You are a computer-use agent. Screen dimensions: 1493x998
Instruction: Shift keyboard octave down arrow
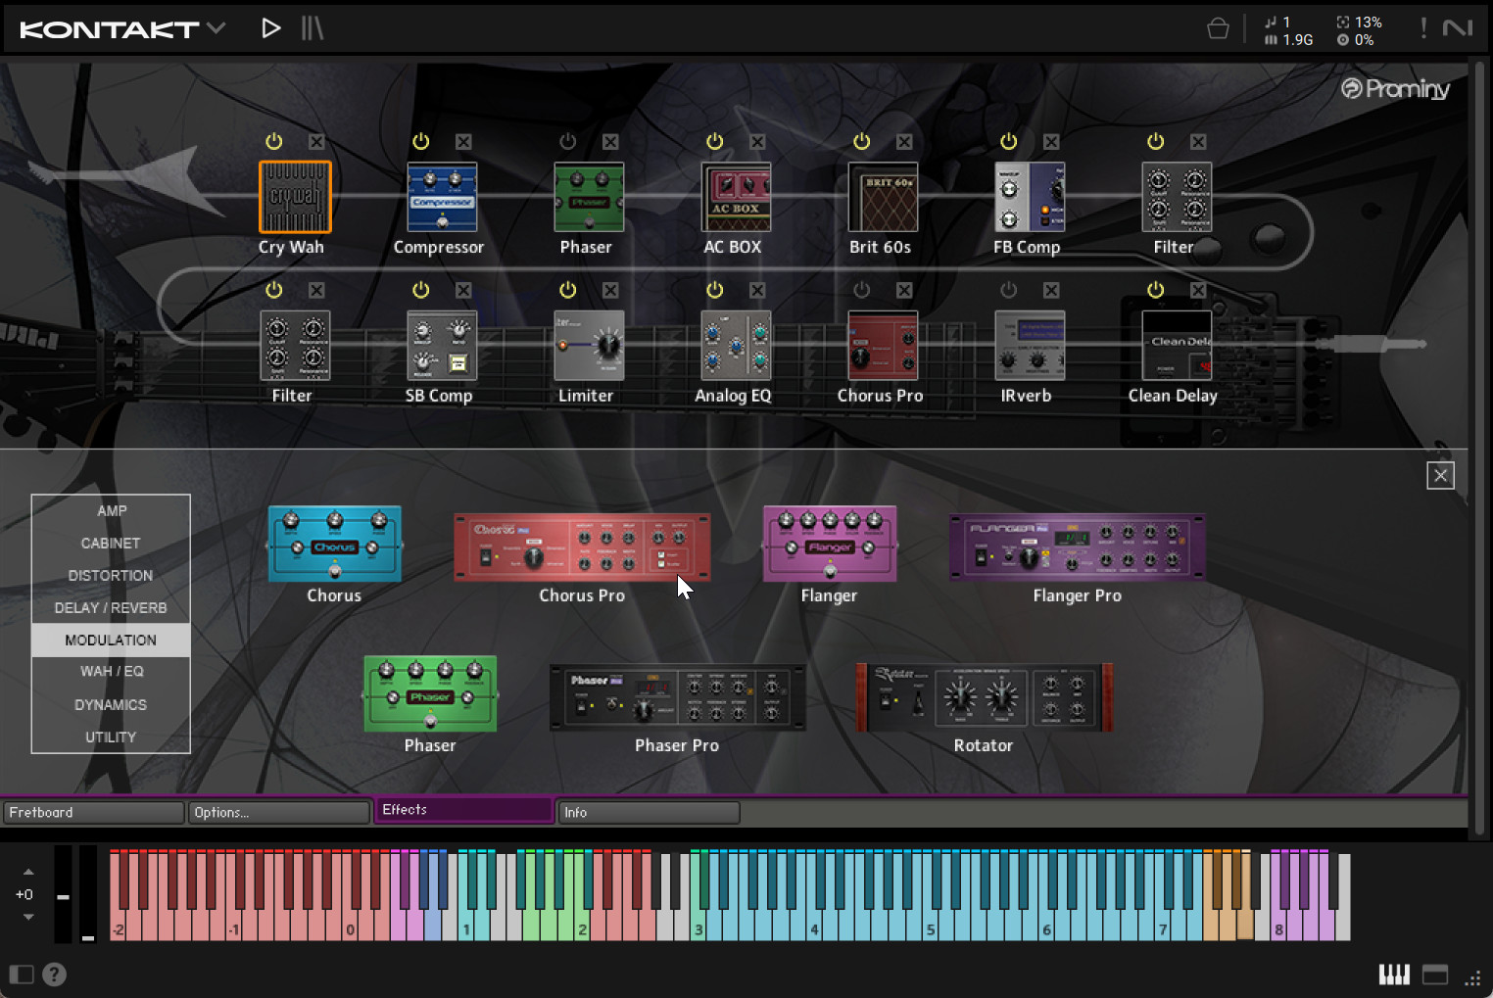point(28,917)
